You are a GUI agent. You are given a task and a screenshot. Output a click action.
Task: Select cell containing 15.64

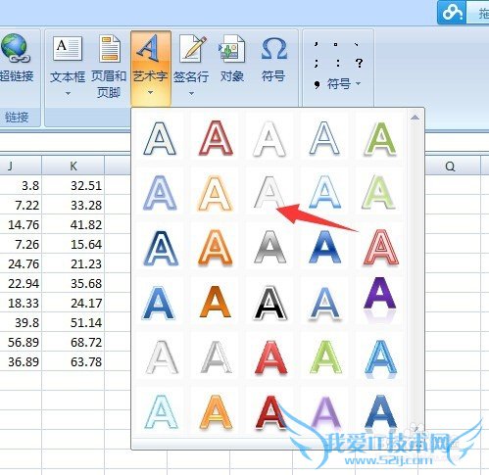pos(73,245)
